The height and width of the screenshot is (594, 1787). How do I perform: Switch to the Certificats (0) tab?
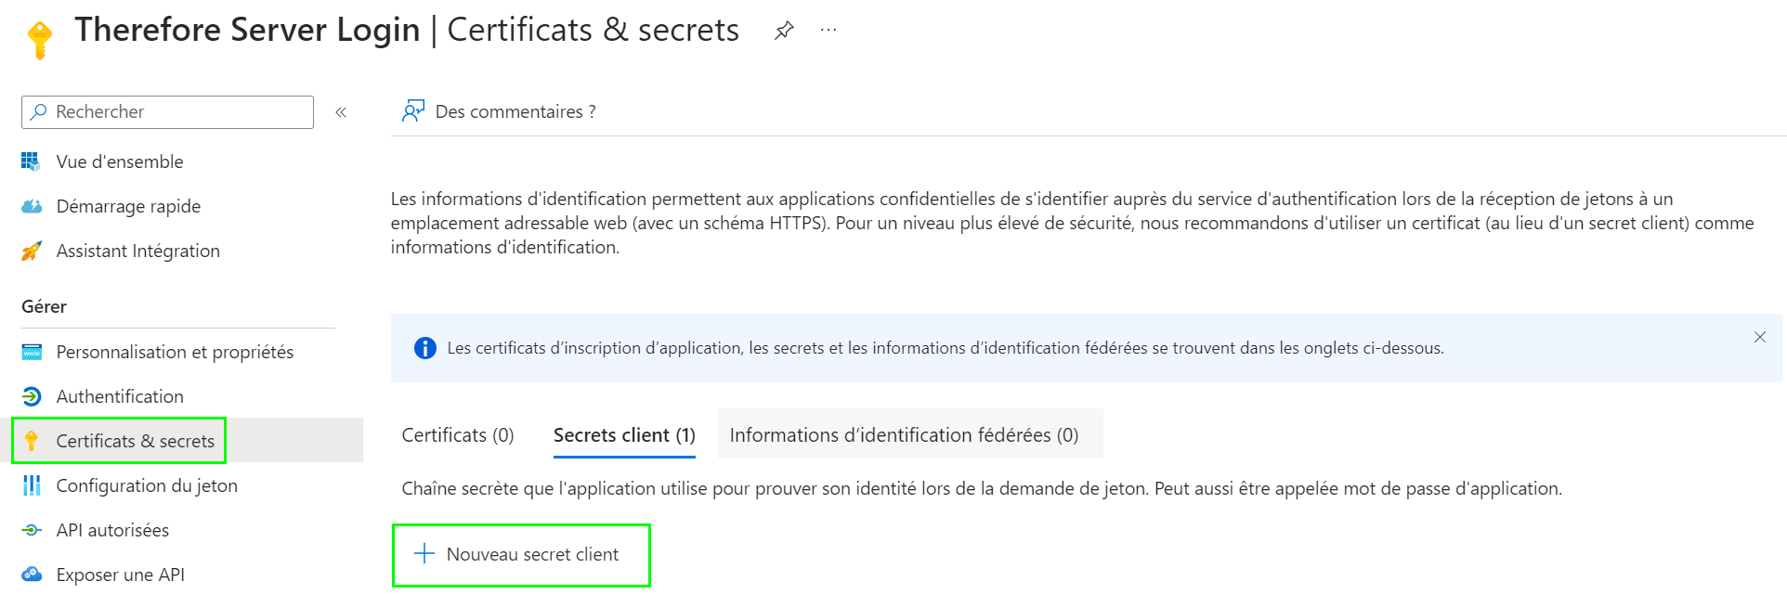(x=457, y=434)
